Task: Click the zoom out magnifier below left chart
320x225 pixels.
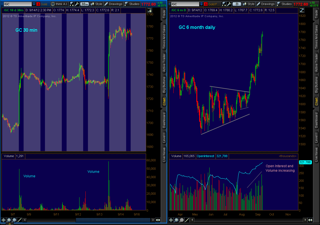Action: click(x=14, y=220)
